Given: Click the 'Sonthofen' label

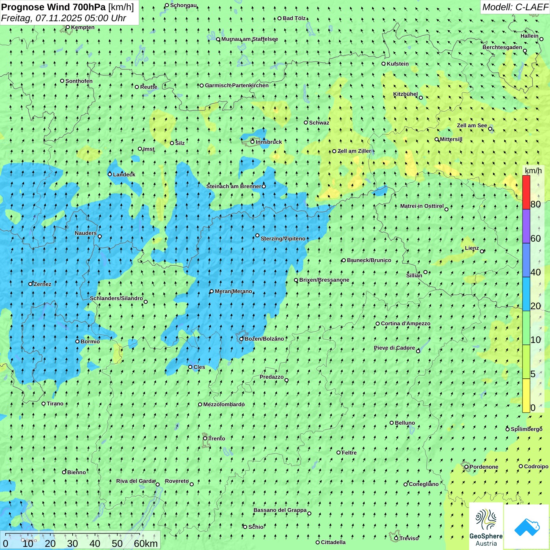Looking at the screenshot, I should click(79, 81).
